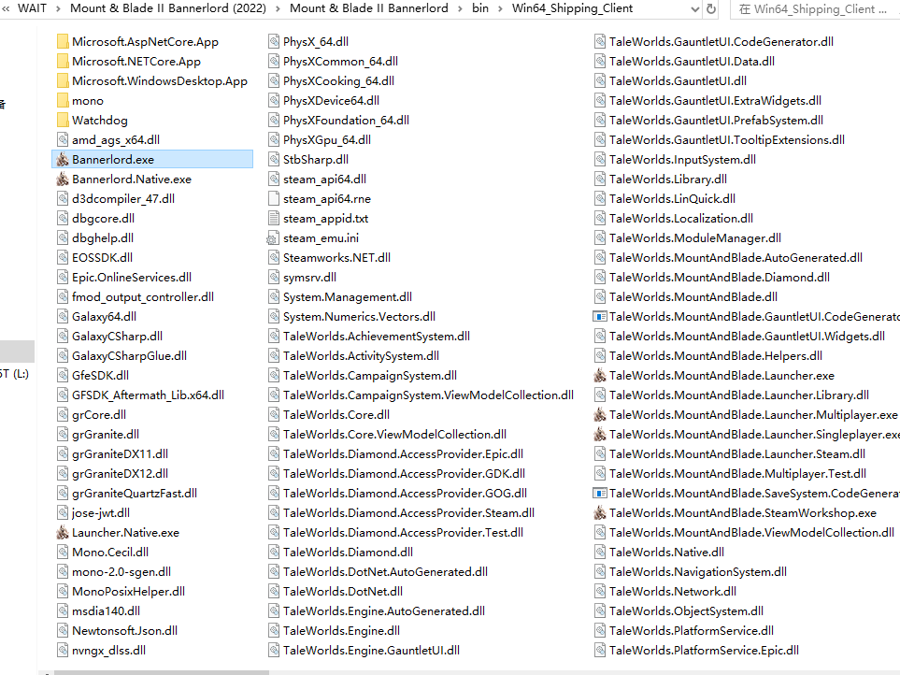Click the PhysX_64.dll file icon
The image size is (900, 675).
click(274, 41)
